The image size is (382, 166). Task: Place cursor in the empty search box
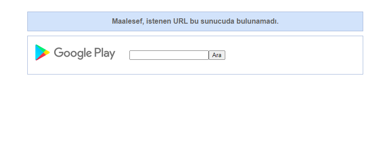169,55
